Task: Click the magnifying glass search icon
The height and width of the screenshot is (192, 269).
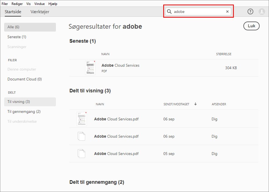Action: tap(169, 12)
